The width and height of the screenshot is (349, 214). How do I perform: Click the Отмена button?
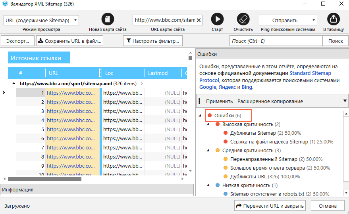point(328,206)
